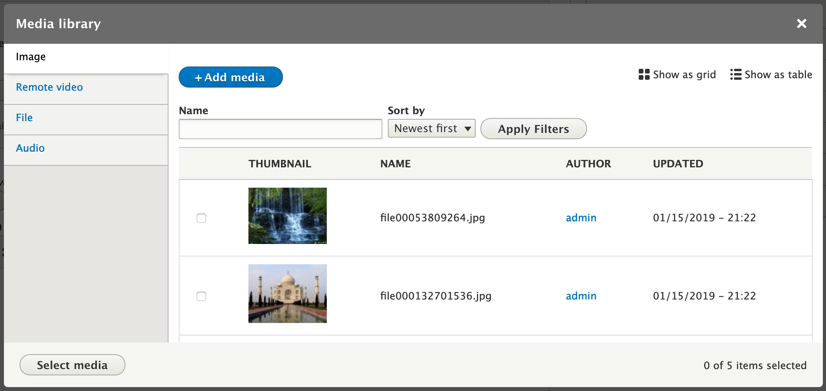
Task: Click the Add media button
Action: [230, 77]
